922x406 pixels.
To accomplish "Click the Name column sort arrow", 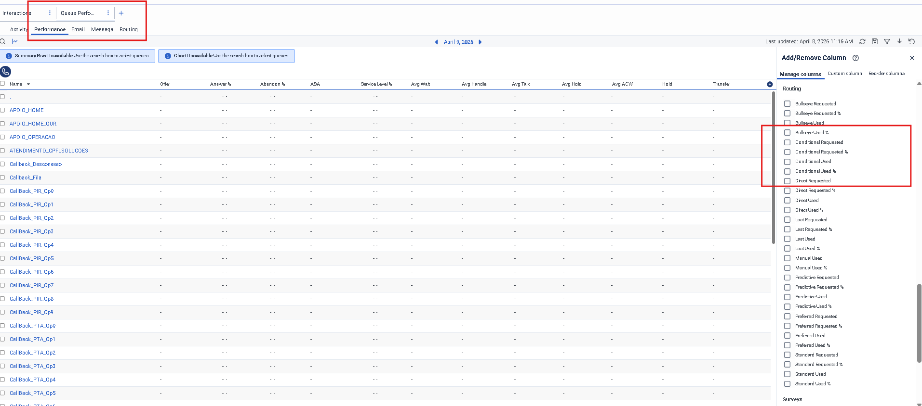I will pyautogui.click(x=28, y=84).
